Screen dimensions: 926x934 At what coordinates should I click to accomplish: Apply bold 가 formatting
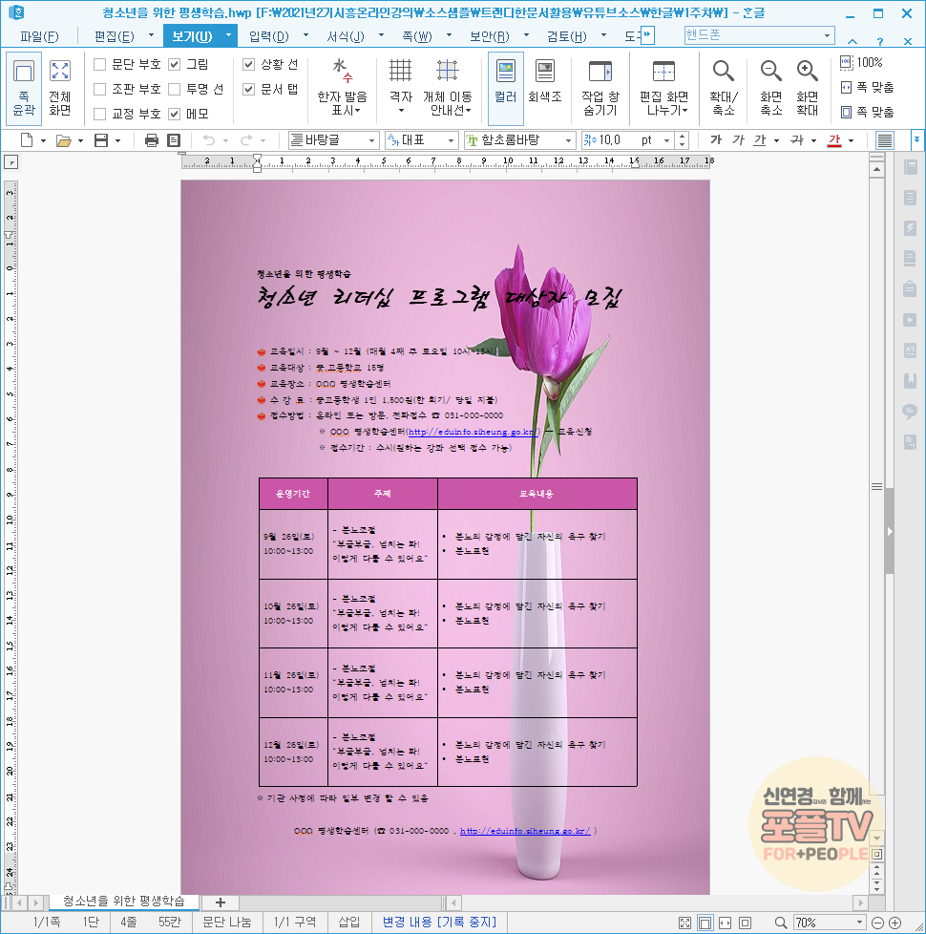tap(716, 140)
